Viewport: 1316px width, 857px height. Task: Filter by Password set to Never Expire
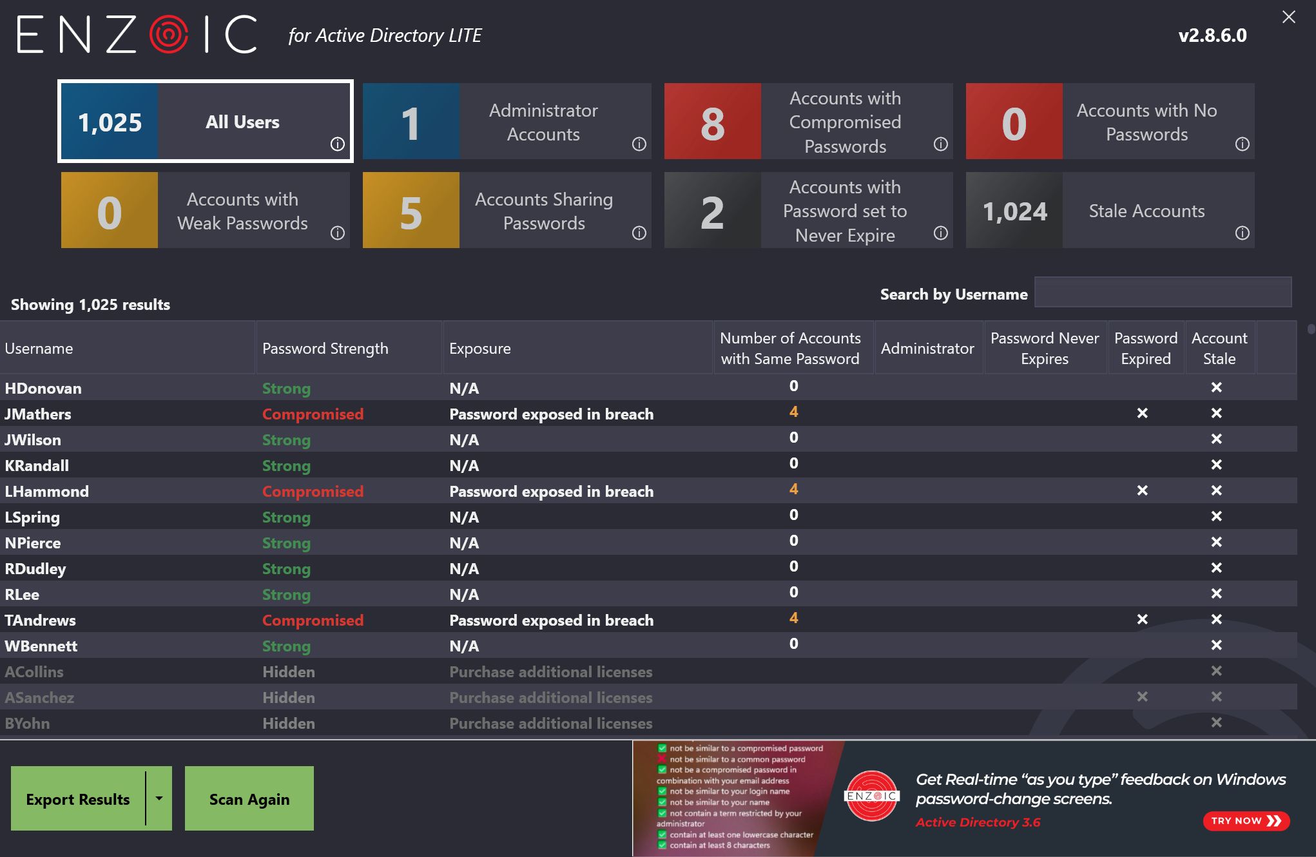809,210
